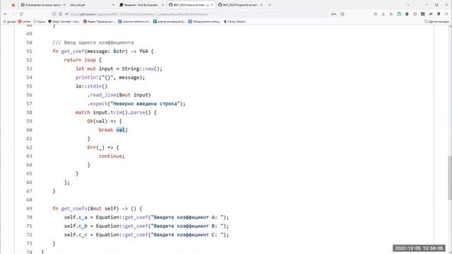Screen dimensions: 452x254
Task: Open a new tab with plus button
Action: tap(270, 5)
